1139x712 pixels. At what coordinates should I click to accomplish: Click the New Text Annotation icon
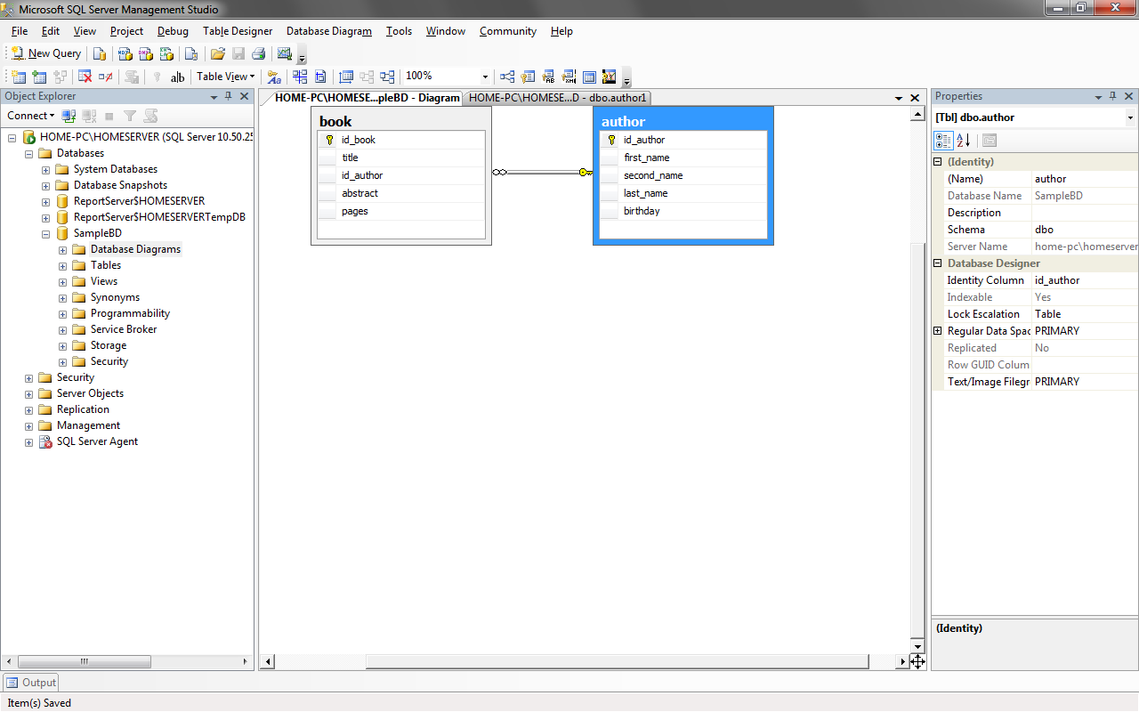[x=177, y=77]
